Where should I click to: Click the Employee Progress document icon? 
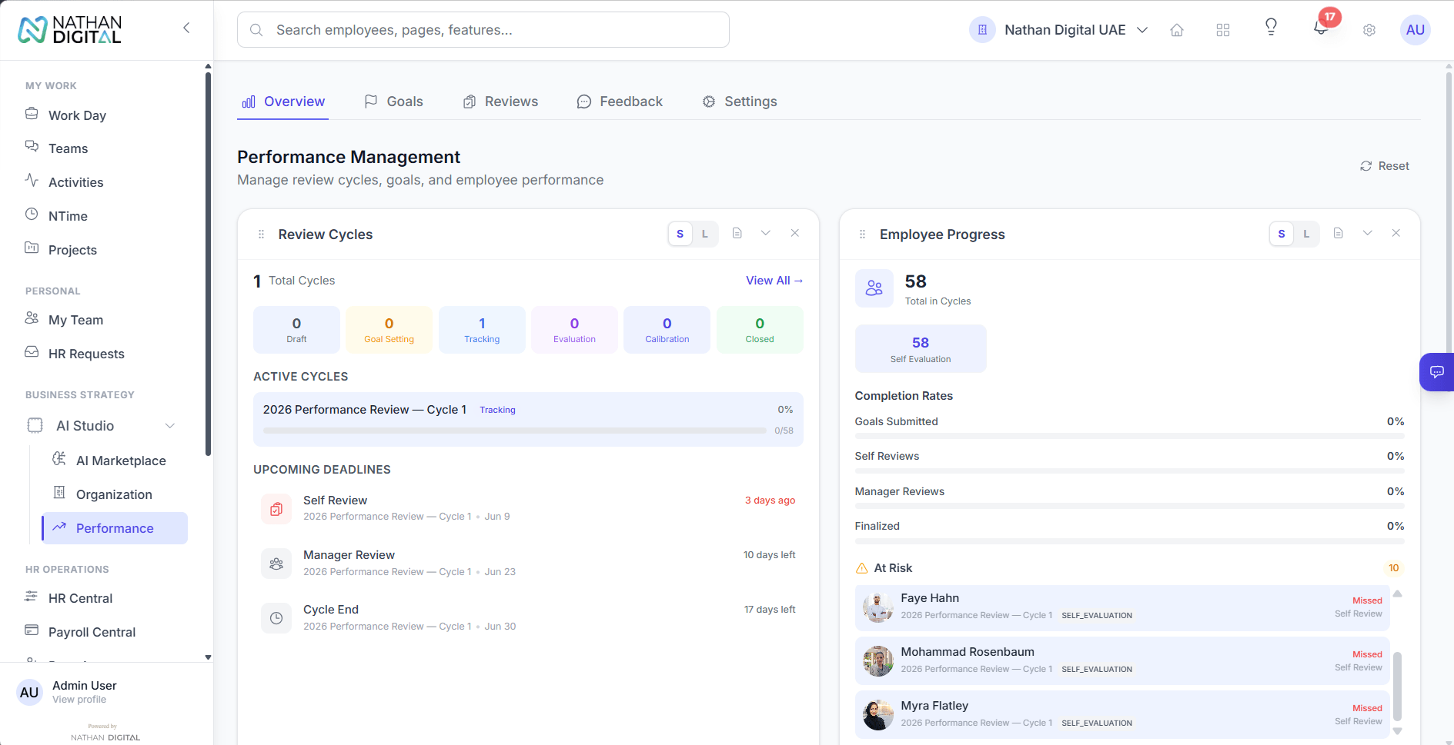point(1339,233)
